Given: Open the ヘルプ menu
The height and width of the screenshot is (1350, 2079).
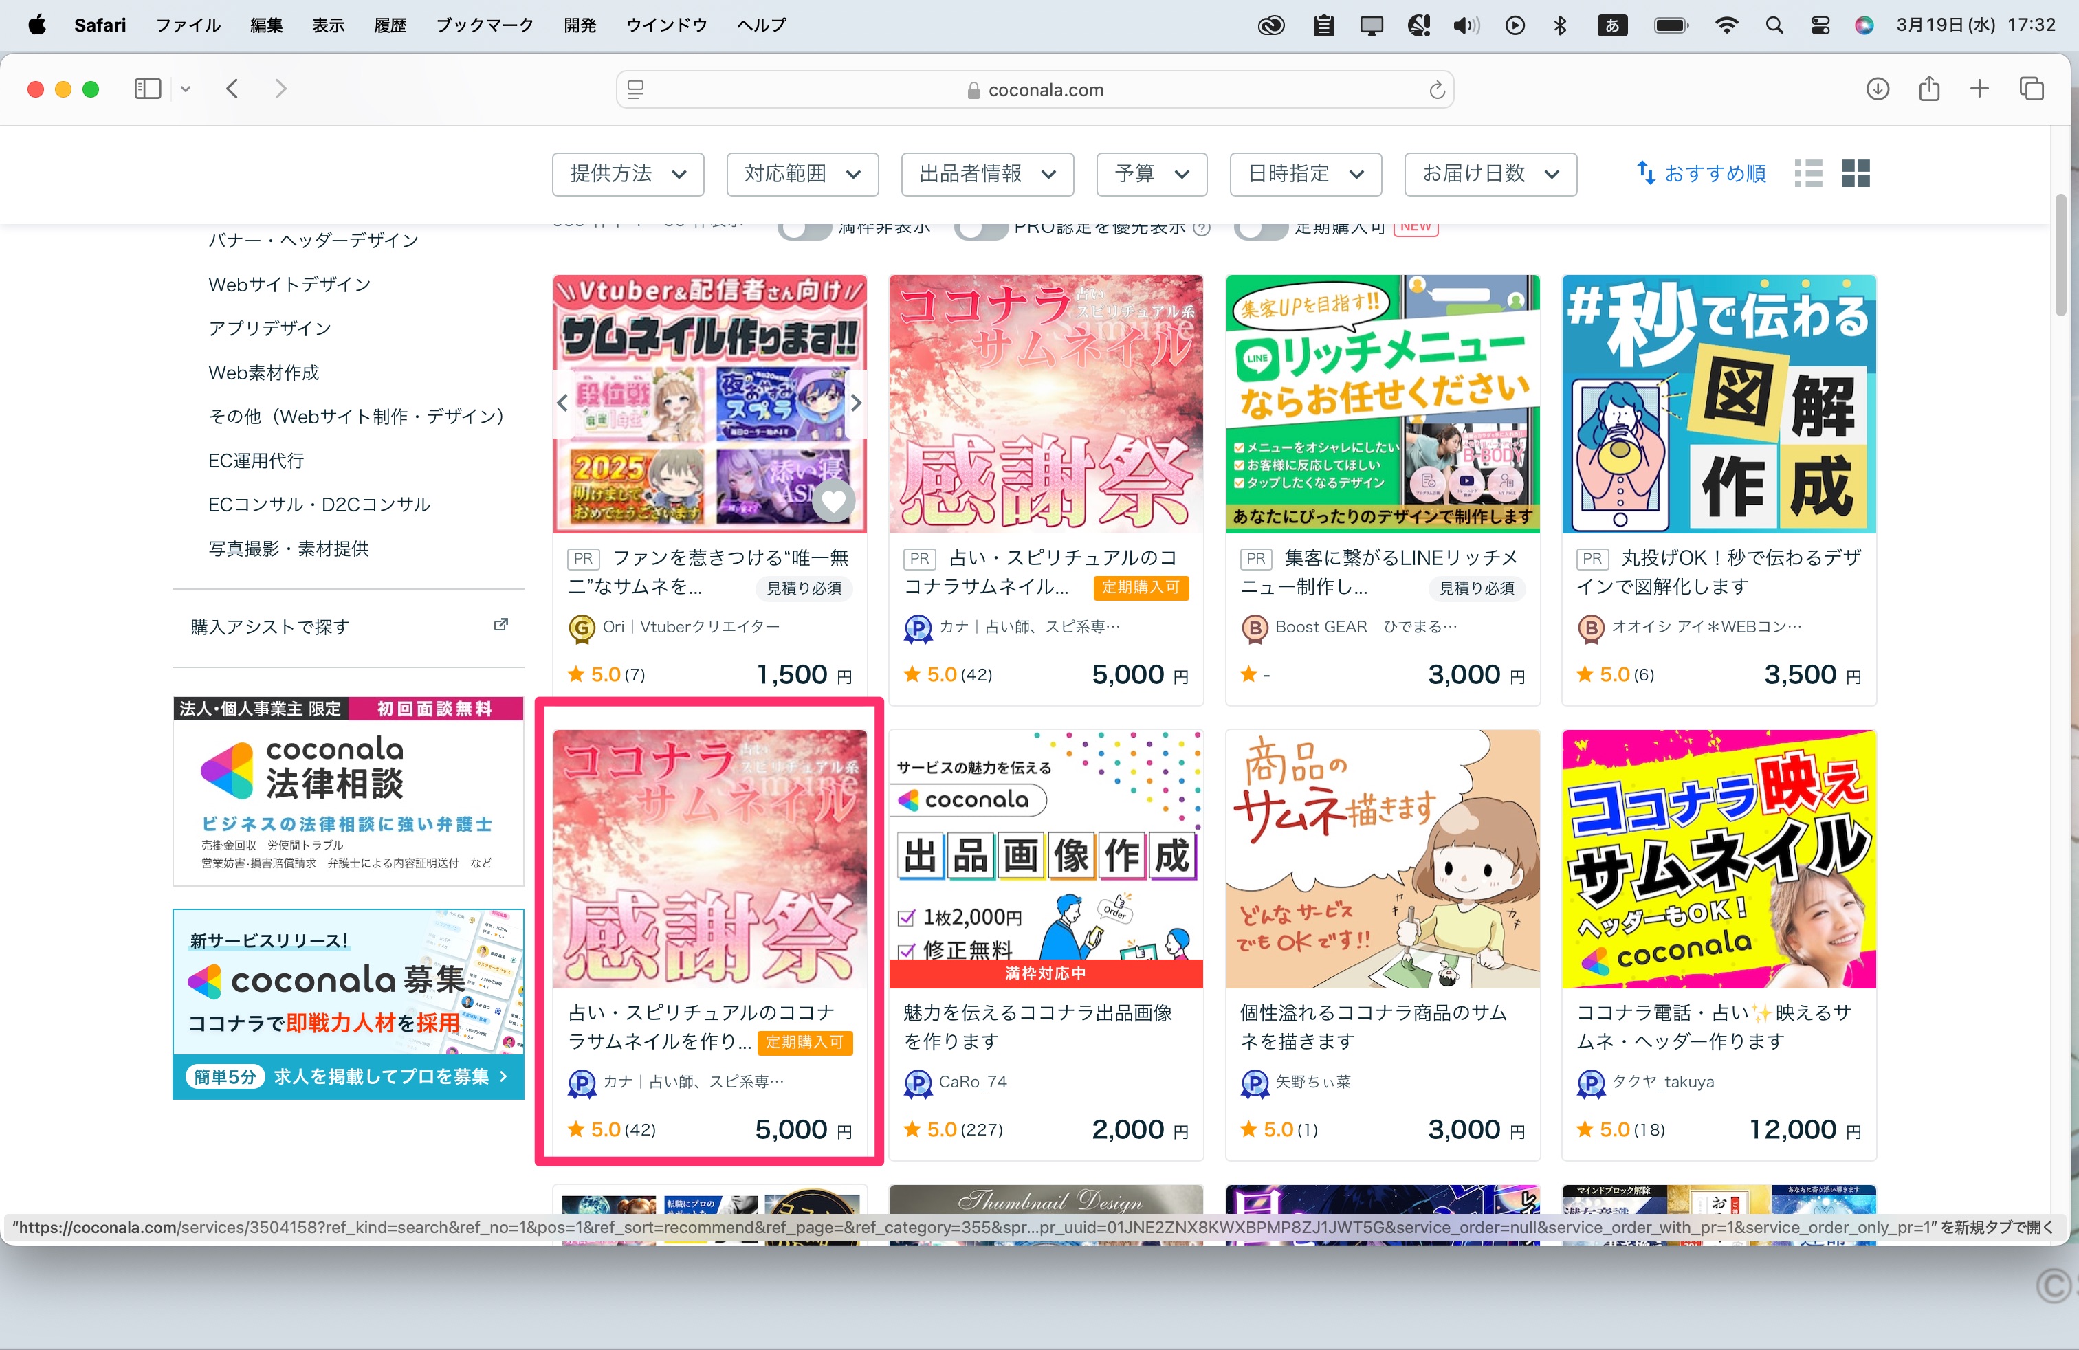Looking at the screenshot, I should [762, 25].
